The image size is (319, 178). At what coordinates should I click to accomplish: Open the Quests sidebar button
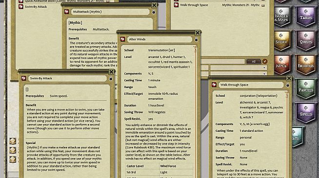306,40
